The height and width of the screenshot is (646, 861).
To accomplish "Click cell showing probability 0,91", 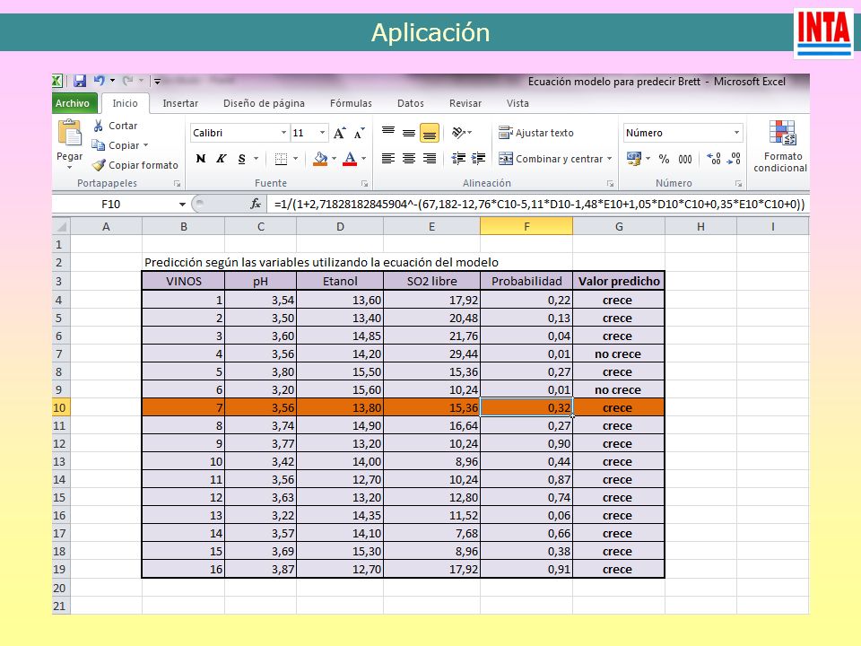I will 526,569.
